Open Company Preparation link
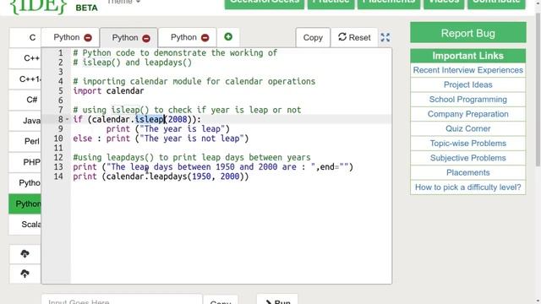Viewport: 541px width, 304px height. click(467, 114)
